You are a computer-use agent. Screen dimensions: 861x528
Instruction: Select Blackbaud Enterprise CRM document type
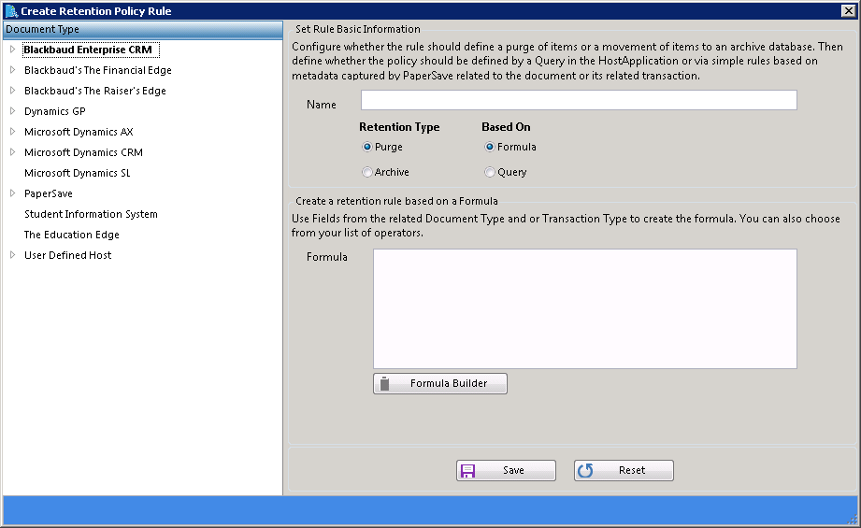click(91, 50)
